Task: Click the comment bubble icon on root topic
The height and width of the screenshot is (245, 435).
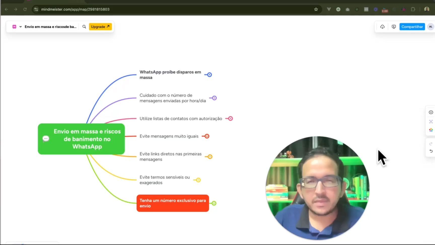Action: [x=46, y=138]
